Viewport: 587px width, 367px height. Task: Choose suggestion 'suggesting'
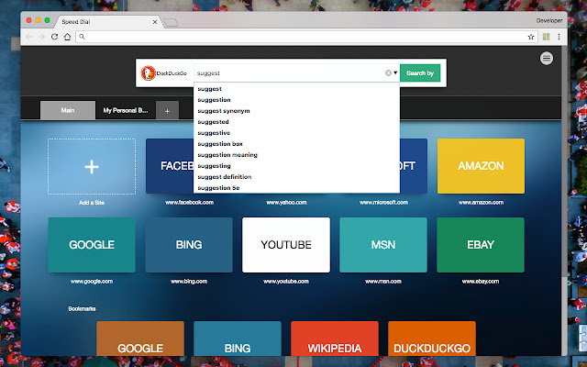coord(296,166)
